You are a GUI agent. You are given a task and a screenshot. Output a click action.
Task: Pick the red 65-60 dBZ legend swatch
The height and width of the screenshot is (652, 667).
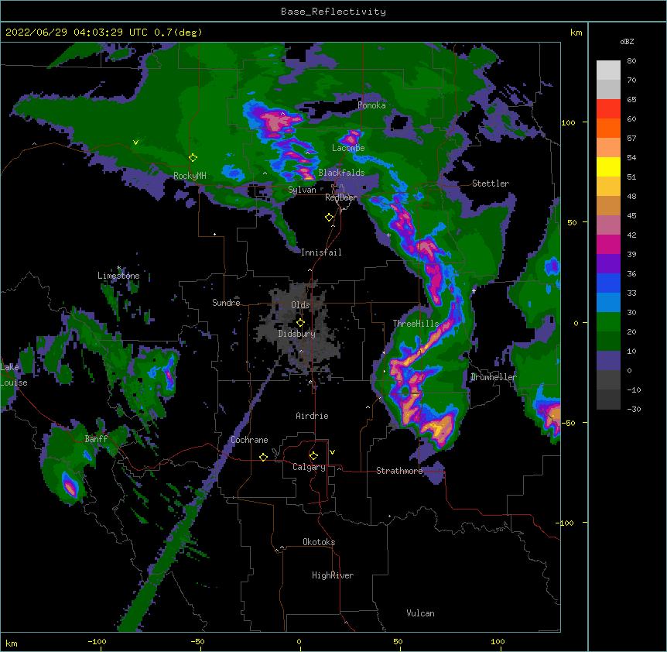click(608, 108)
